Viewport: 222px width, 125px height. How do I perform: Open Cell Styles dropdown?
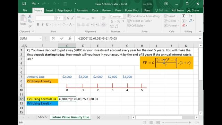pyautogui.click(x=136, y=25)
